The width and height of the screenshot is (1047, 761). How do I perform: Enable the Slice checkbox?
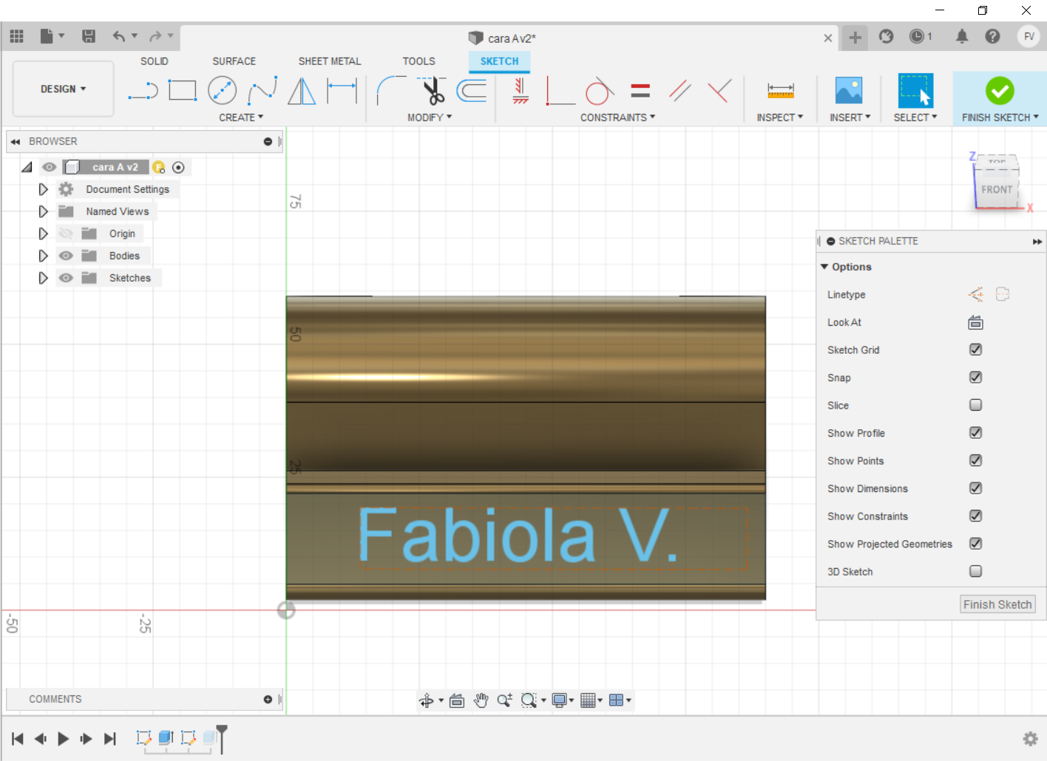(x=975, y=405)
